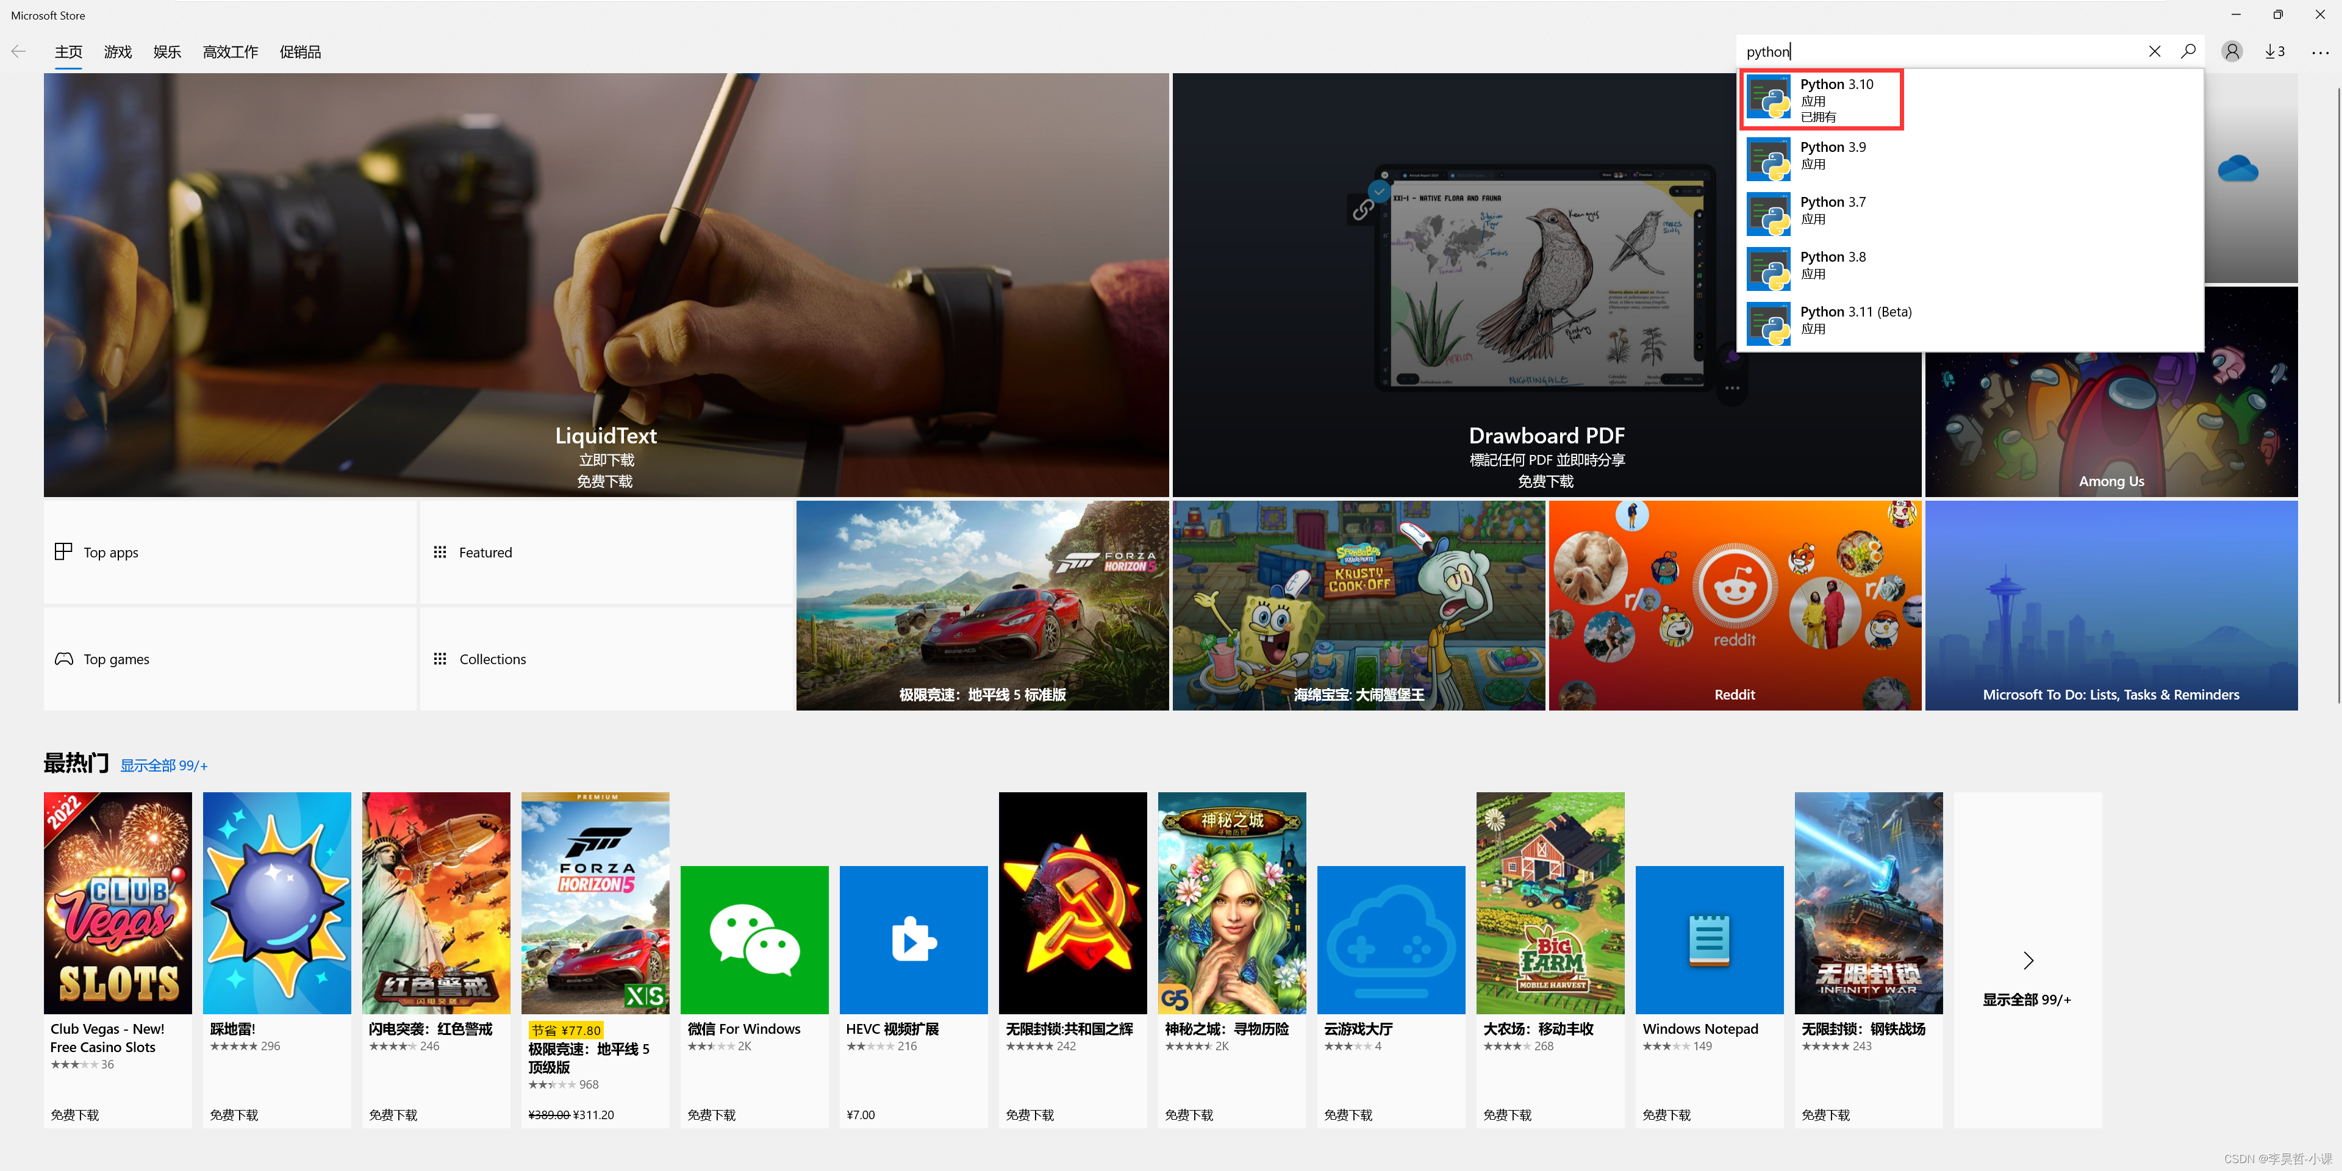Click the Python 3.9 app icon
The width and height of the screenshot is (2342, 1171).
tap(1768, 159)
